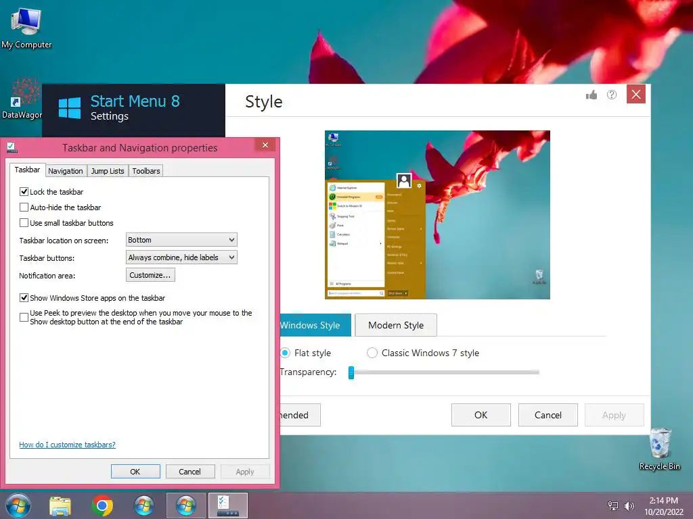Toggle Show Windows Store apps on the taskbar
Image resolution: width=693 pixels, height=519 pixels.
[x=24, y=297]
